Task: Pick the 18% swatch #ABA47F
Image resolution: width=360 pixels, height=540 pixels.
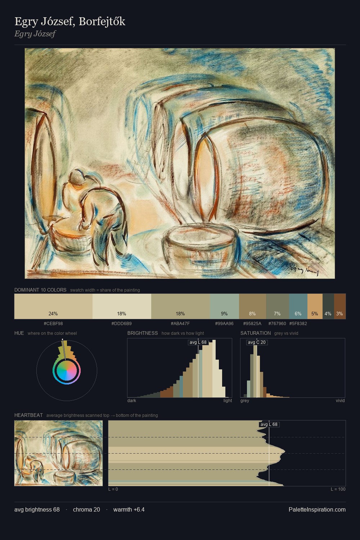Action: click(180, 306)
